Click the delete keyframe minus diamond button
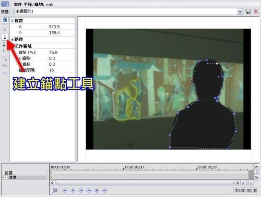This screenshot has width=261, height=197. click(x=105, y=191)
